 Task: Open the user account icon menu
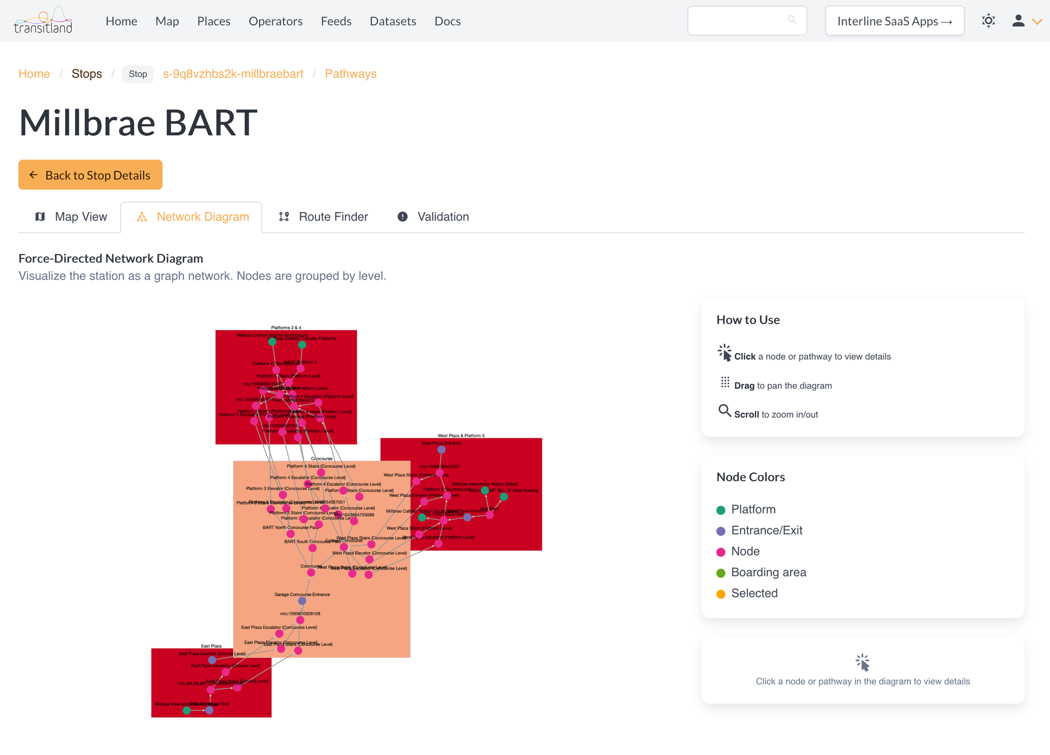1018,21
